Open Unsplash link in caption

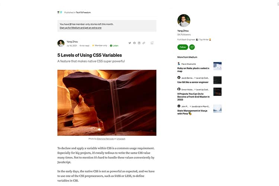coord(121,139)
